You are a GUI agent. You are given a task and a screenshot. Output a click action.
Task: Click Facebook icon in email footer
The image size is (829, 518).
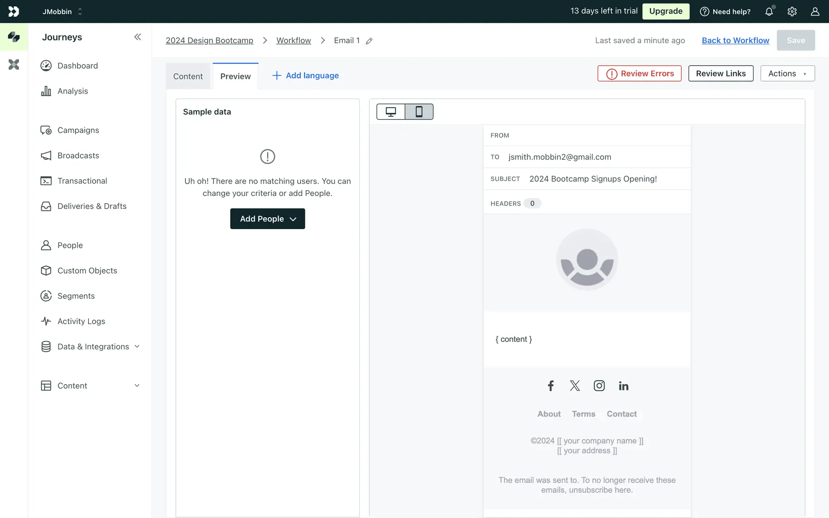click(x=551, y=385)
